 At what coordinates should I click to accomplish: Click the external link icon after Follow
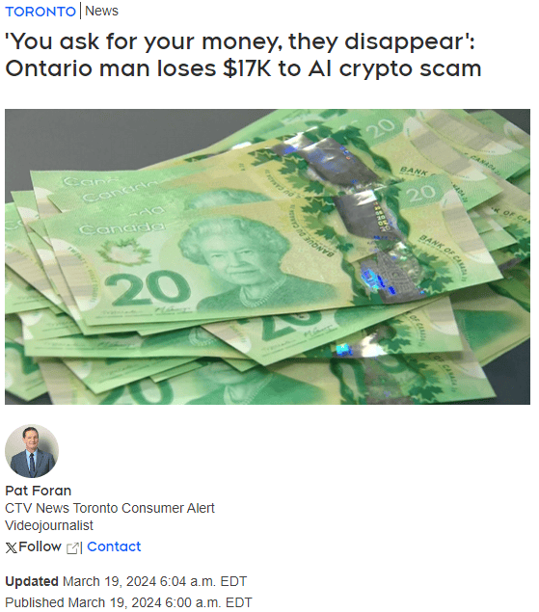[72, 548]
